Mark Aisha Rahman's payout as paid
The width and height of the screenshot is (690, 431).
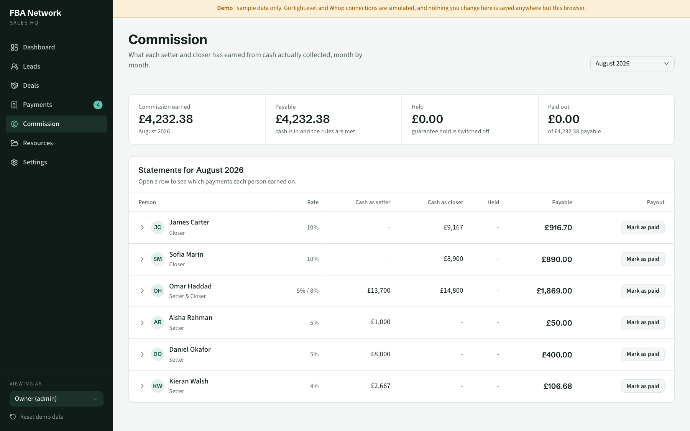click(643, 322)
